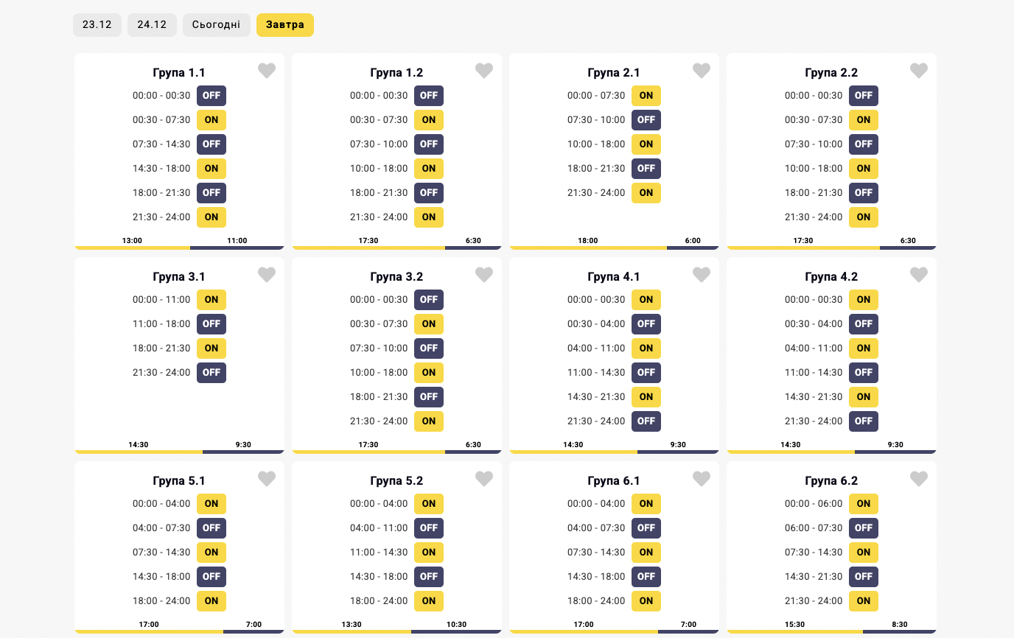Favorite Група 5.1 with heart
The height and width of the screenshot is (638, 1014).
pyautogui.click(x=267, y=479)
